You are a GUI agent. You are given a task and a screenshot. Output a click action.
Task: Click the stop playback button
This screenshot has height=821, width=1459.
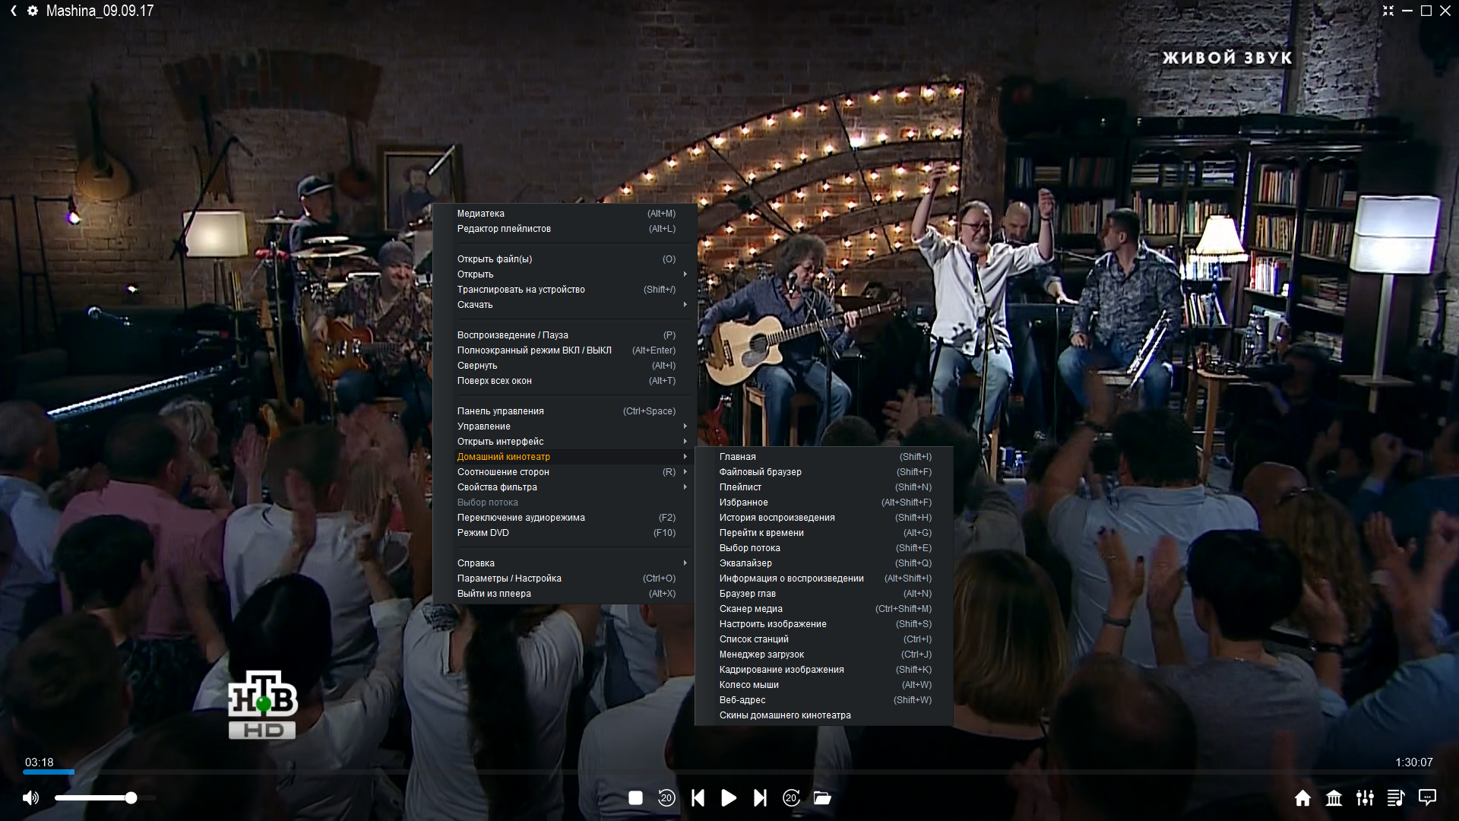635,798
